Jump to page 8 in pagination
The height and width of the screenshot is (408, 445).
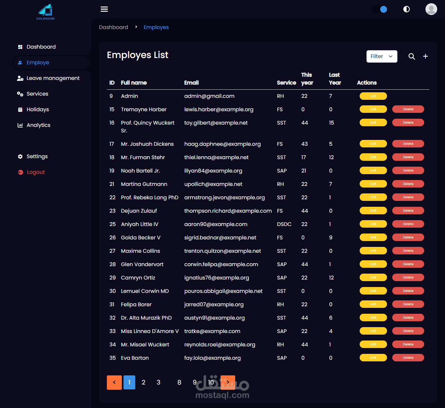(x=179, y=382)
